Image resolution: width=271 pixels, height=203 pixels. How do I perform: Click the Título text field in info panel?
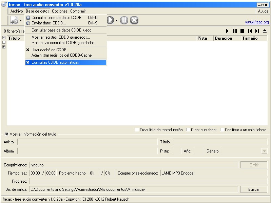click(x=220, y=142)
